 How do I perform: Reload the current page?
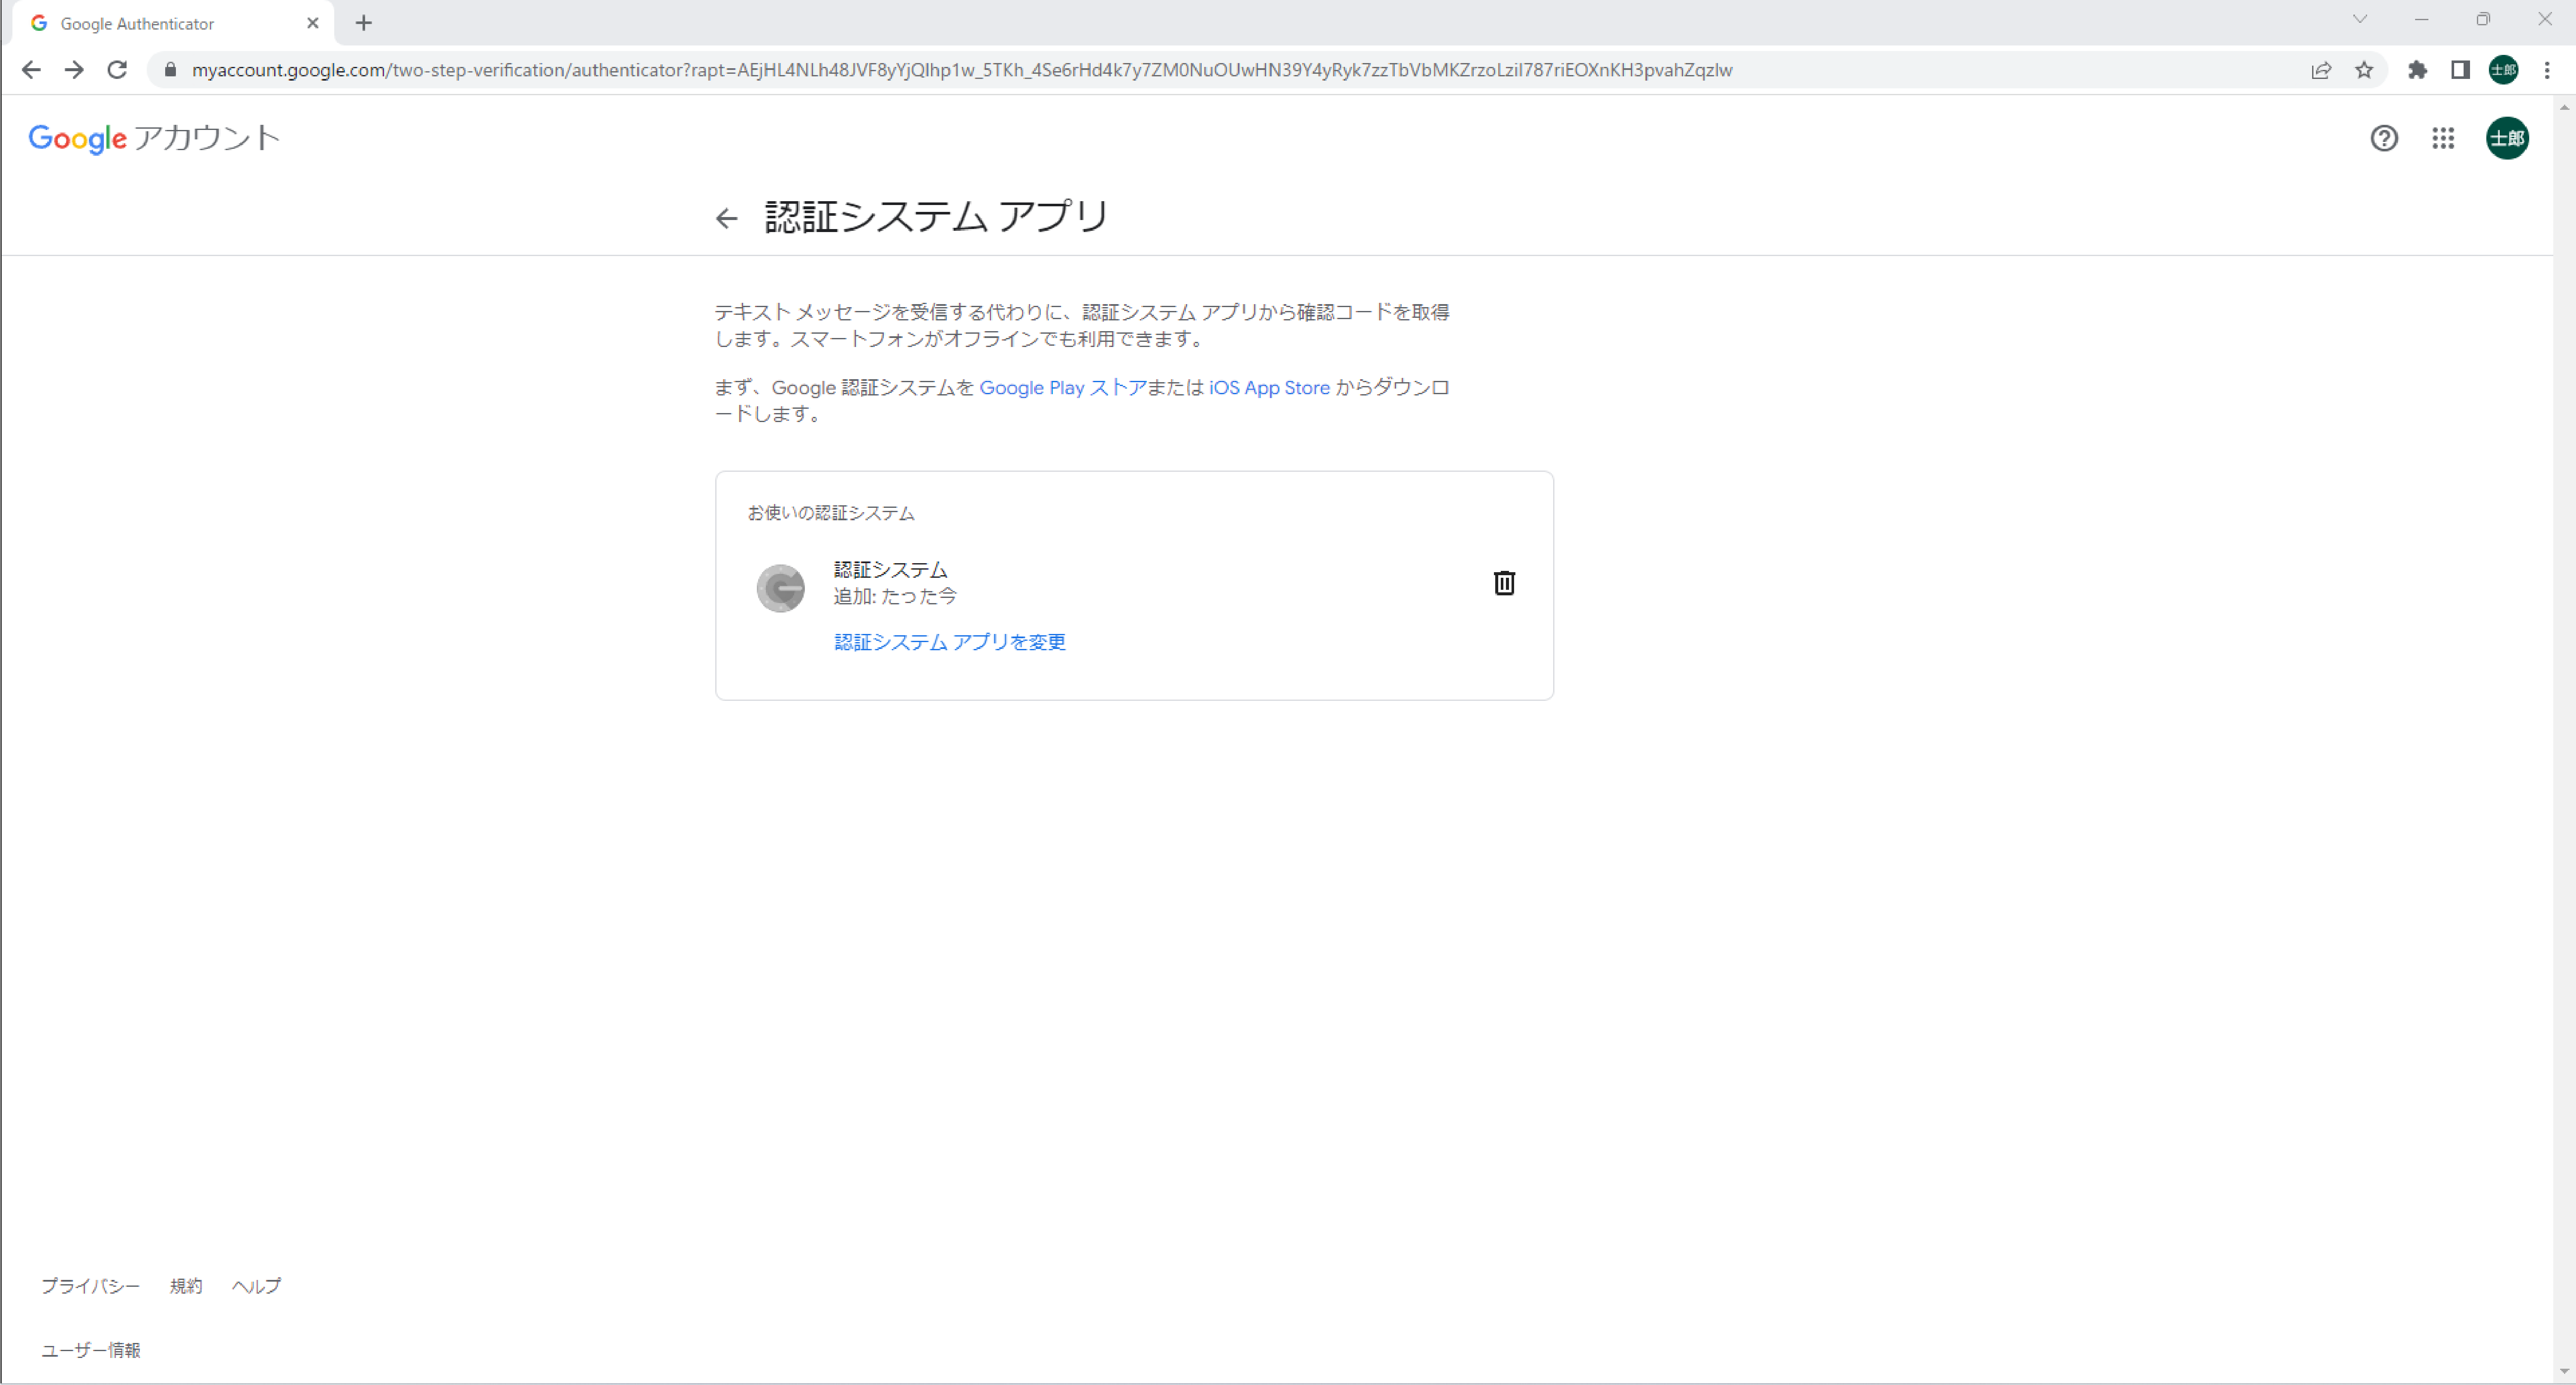117,70
